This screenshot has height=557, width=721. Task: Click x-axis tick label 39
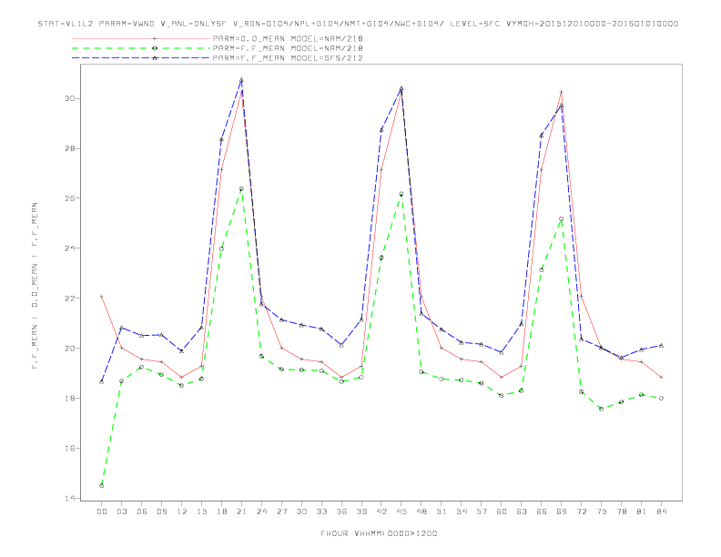[361, 511]
